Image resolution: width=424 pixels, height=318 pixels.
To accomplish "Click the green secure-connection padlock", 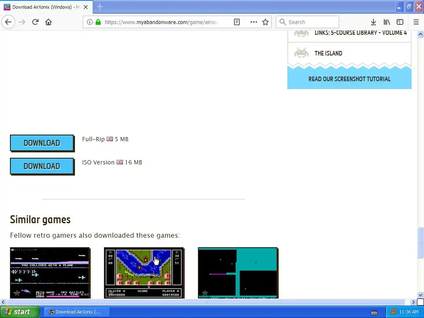I will tap(98, 22).
